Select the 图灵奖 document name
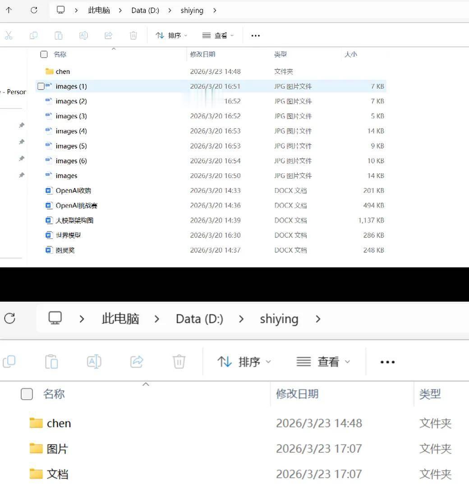 pyautogui.click(x=65, y=250)
